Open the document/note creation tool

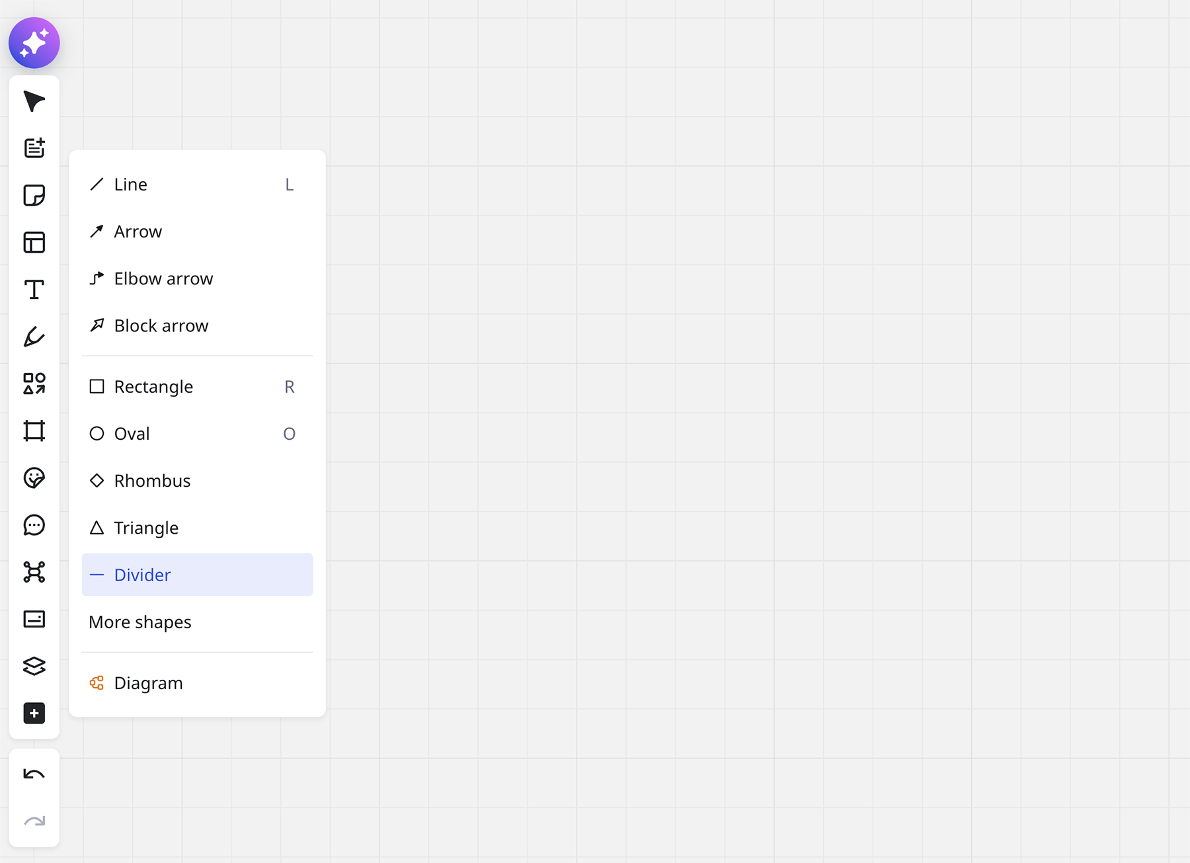click(x=34, y=147)
